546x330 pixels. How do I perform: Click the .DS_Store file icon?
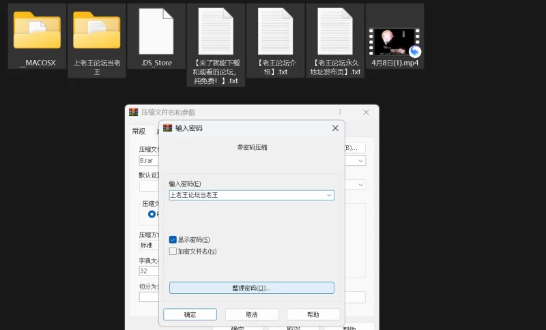click(x=156, y=31)
